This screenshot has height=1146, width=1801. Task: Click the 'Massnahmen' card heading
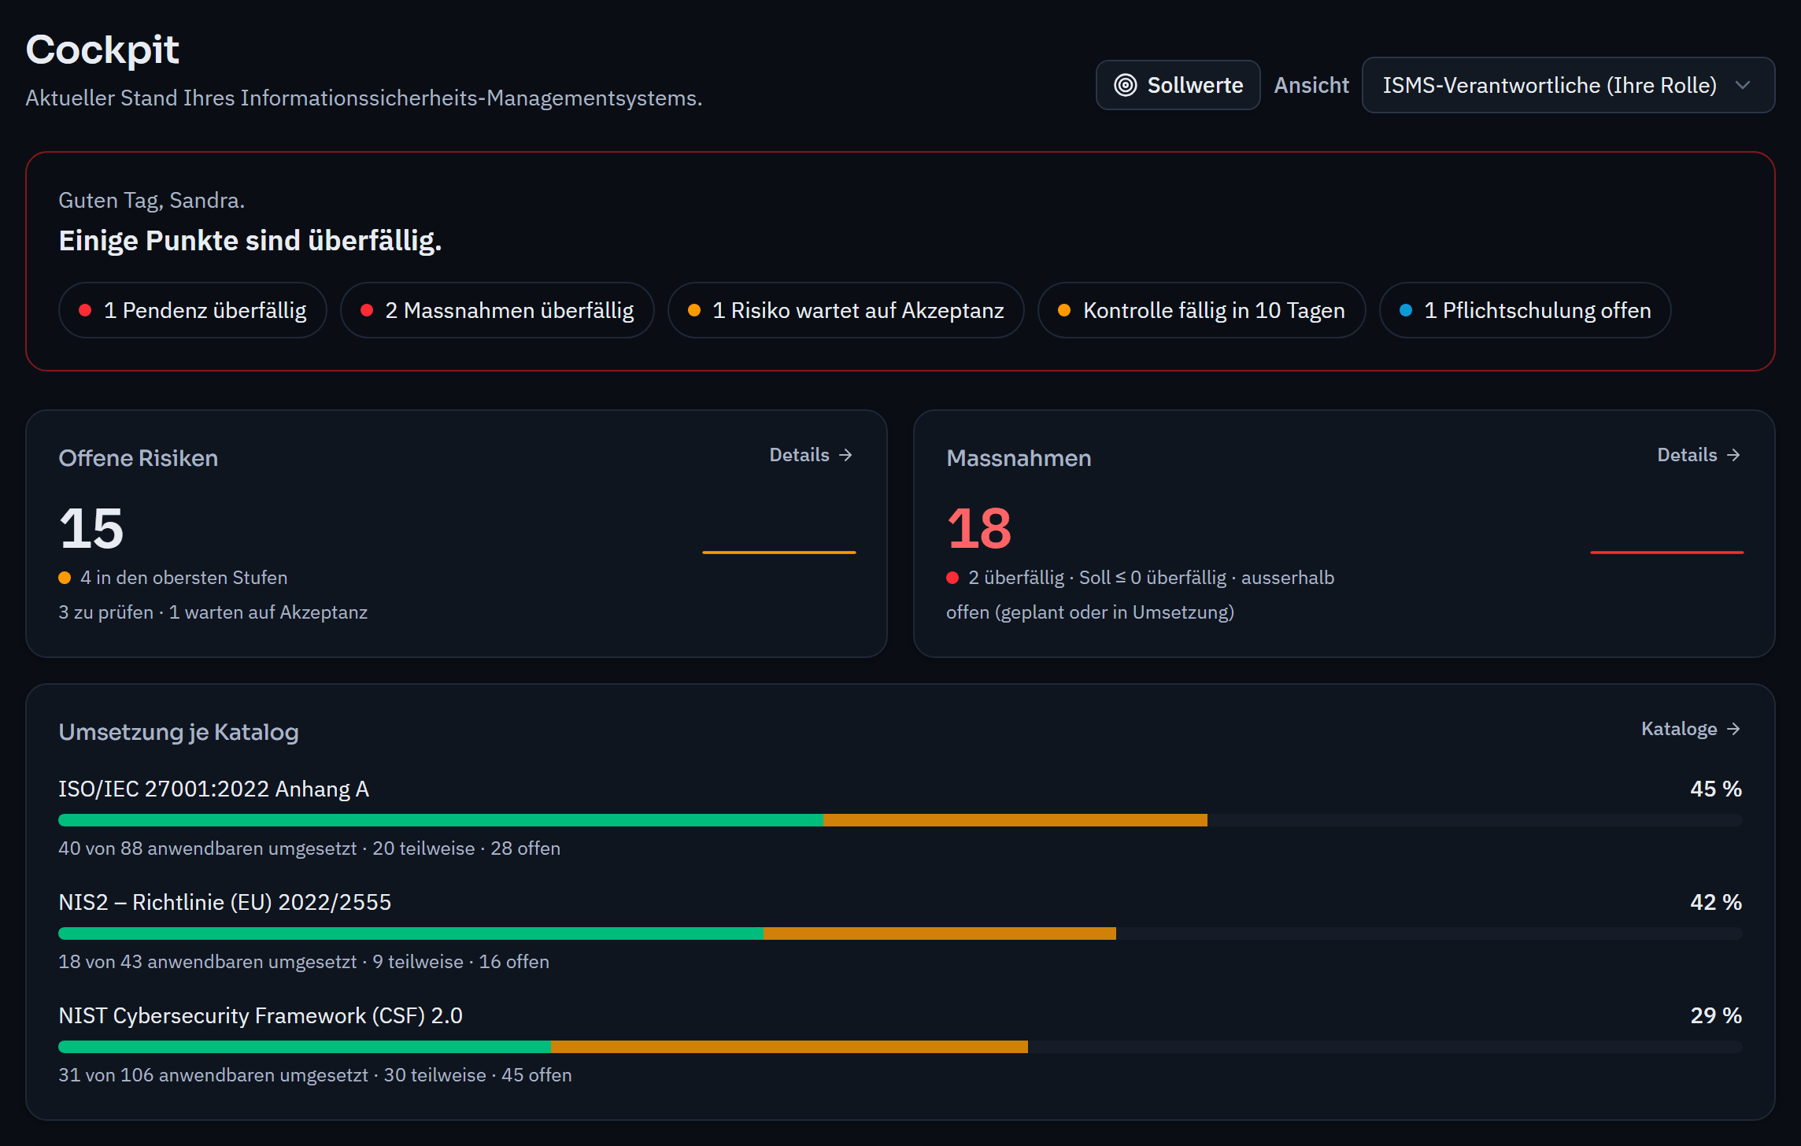(1019, 458)
